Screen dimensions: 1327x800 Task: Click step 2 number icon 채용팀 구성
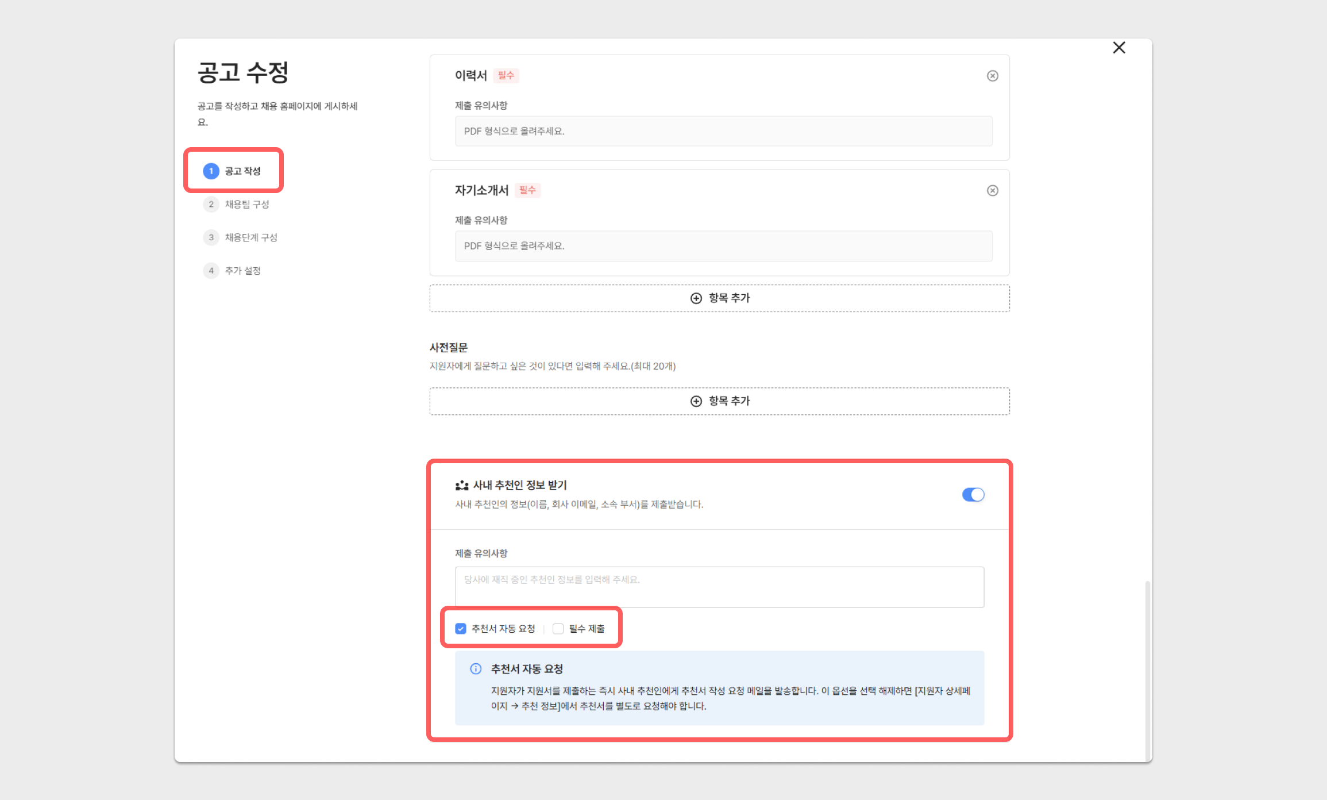pyautogui.click(x=211, y=204)
